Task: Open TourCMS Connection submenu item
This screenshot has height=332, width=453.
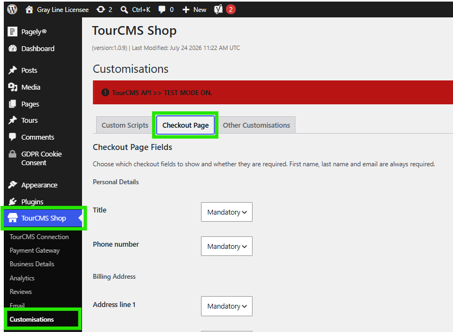Action: (x=39, y=237)
